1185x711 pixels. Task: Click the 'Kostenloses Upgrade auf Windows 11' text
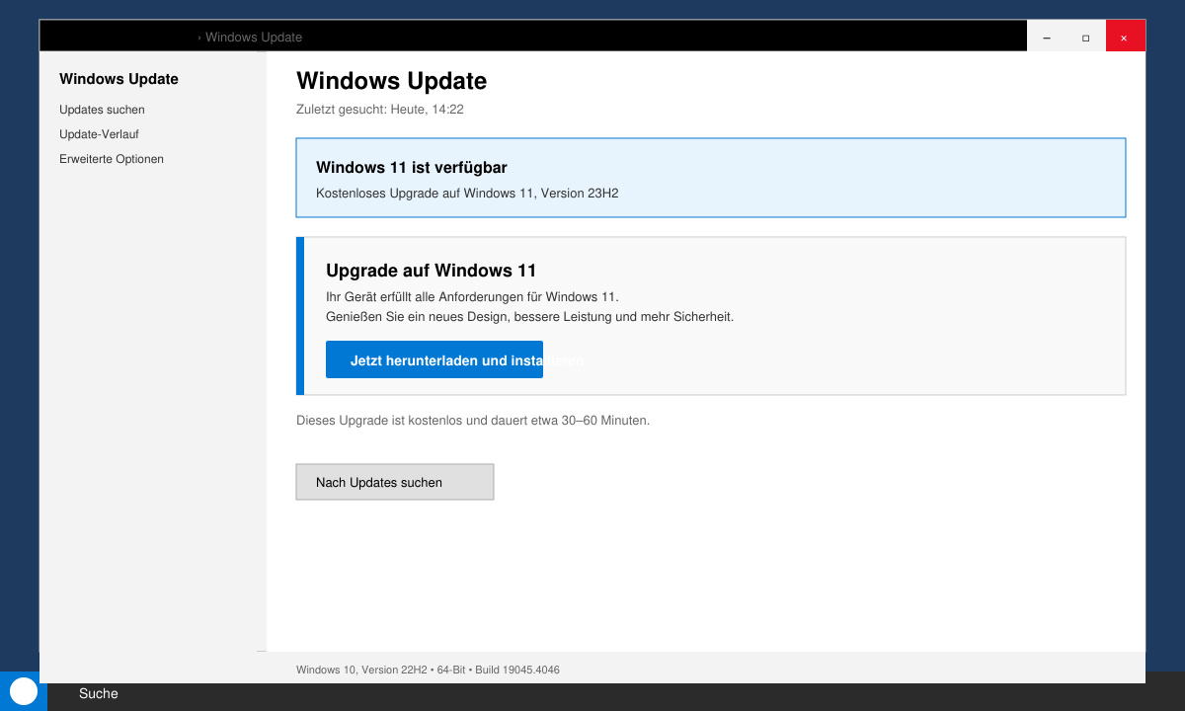[x=467, y=194]
